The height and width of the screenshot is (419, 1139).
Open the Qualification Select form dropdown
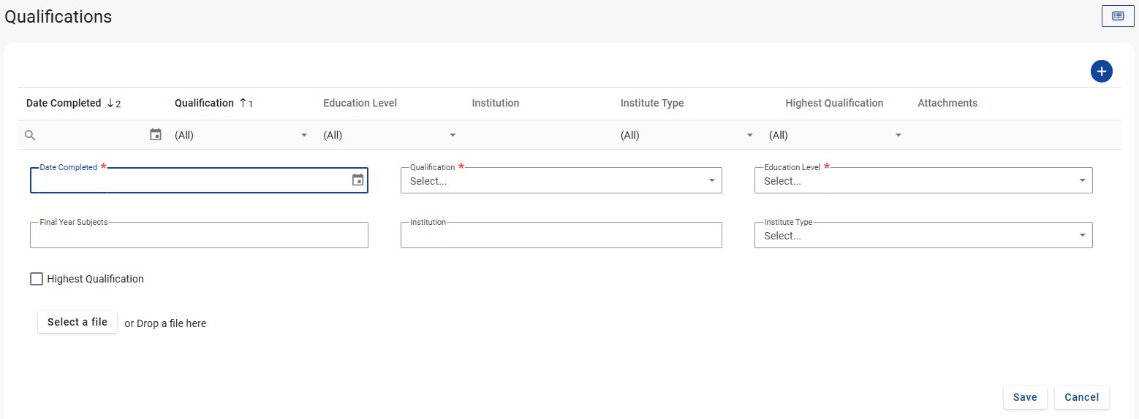(x=712, y=181)
